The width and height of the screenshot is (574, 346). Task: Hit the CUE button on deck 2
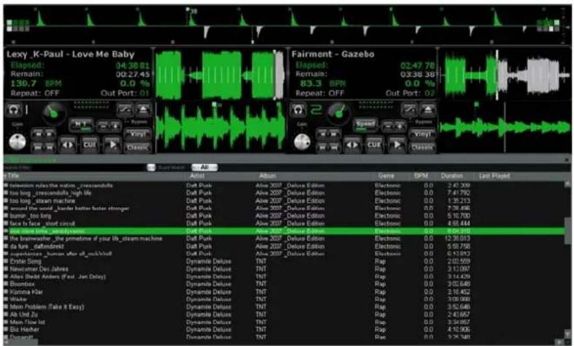coord(374,145)
